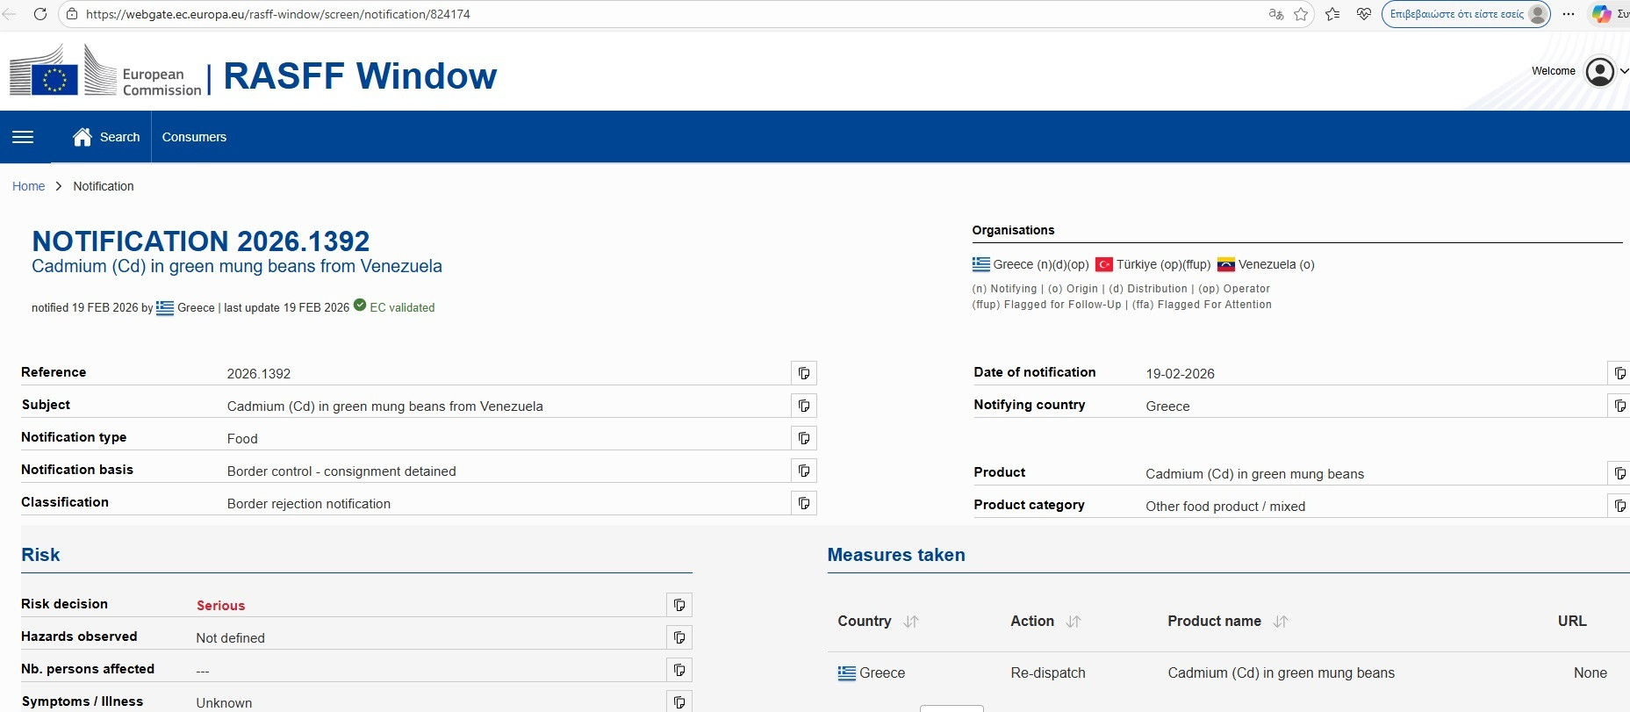The height and width of the screenshot is (712, 1630).
Task: Copy the Subject field text
Action: pyautogui.click(x=803, y=406)
